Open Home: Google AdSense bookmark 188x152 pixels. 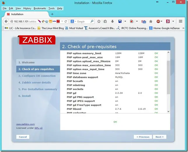tap(164, 28)
